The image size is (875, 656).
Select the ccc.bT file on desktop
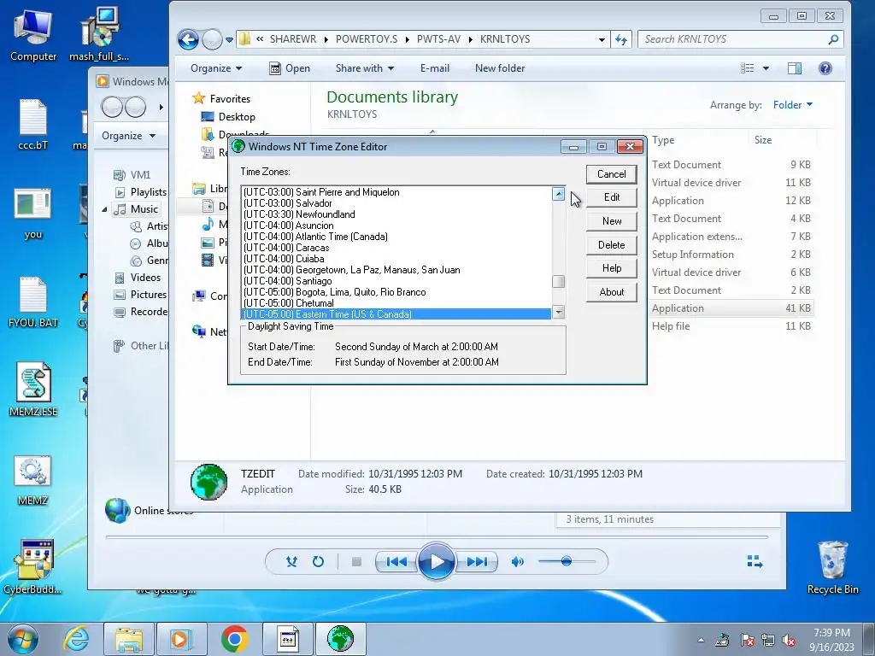pyautogui.click(x=33, y=125)
